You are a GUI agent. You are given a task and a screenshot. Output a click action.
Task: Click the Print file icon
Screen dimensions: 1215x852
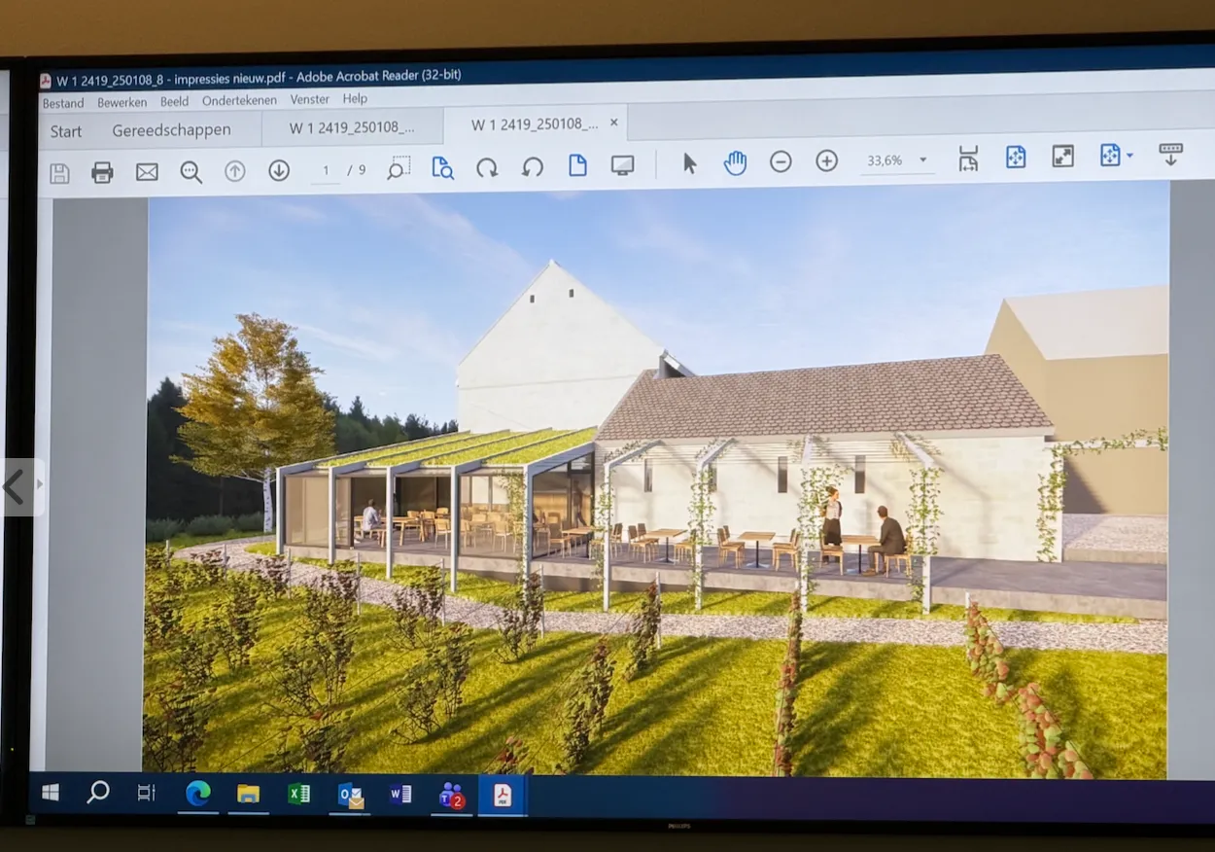coord(102,172)
